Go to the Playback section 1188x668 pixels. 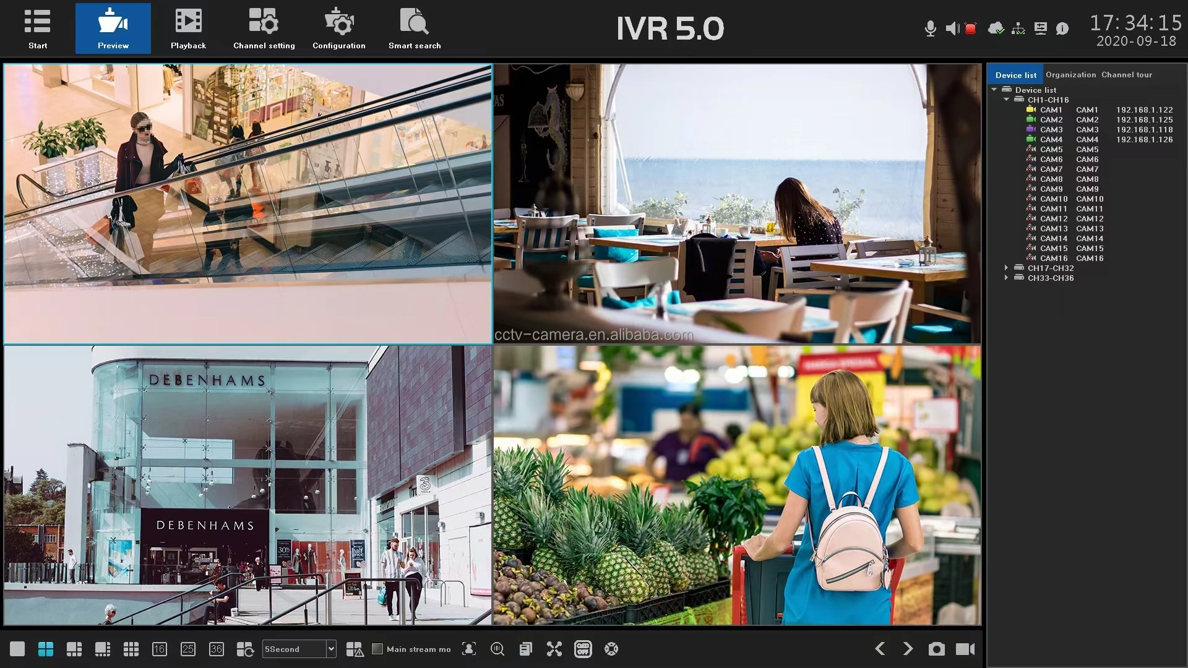188,28
